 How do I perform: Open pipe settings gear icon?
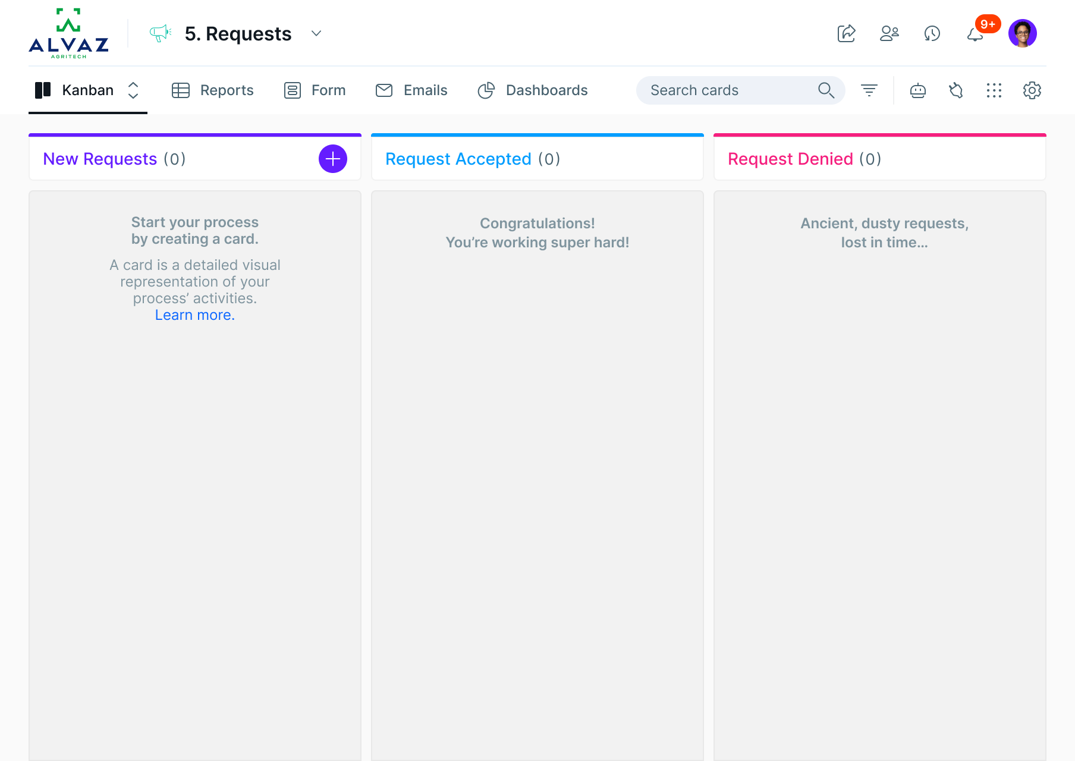pos(1032,90)
